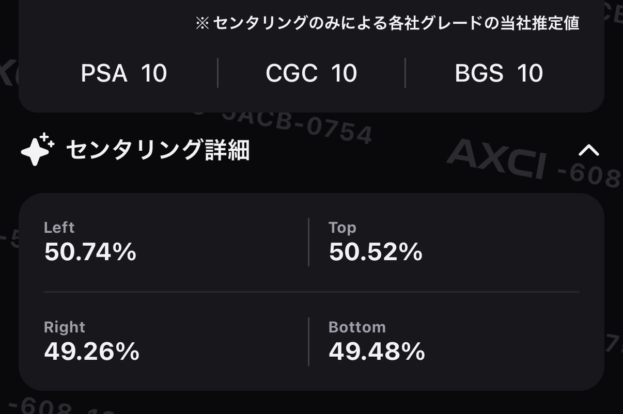Image resolution: width=623 pixels, height=414 pixels.
Task: Click the PSA label text
Action: pyautogui.click(x=104, y=73)
